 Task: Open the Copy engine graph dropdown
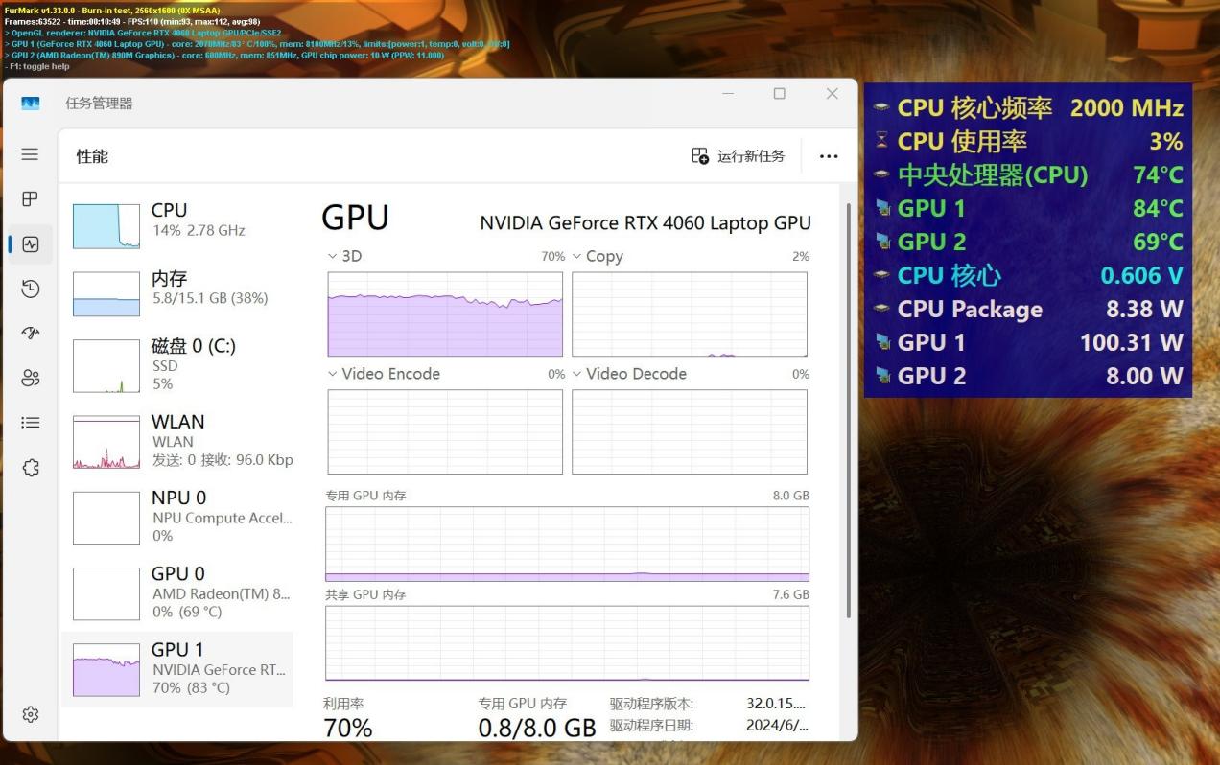click(577, 257)
